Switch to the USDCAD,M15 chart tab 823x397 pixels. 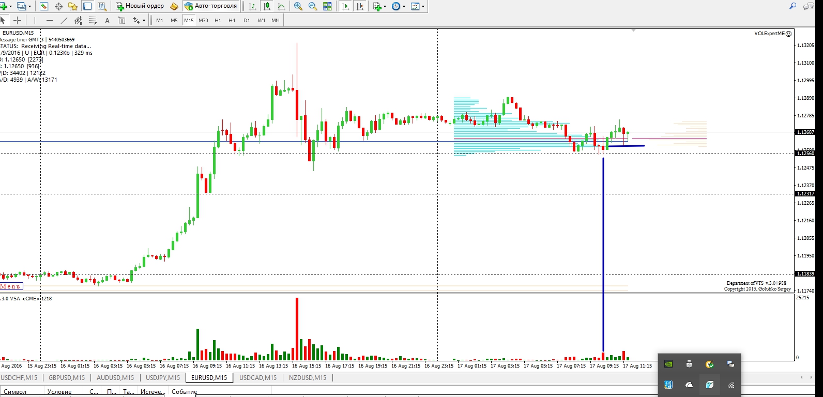pos(258,378)
